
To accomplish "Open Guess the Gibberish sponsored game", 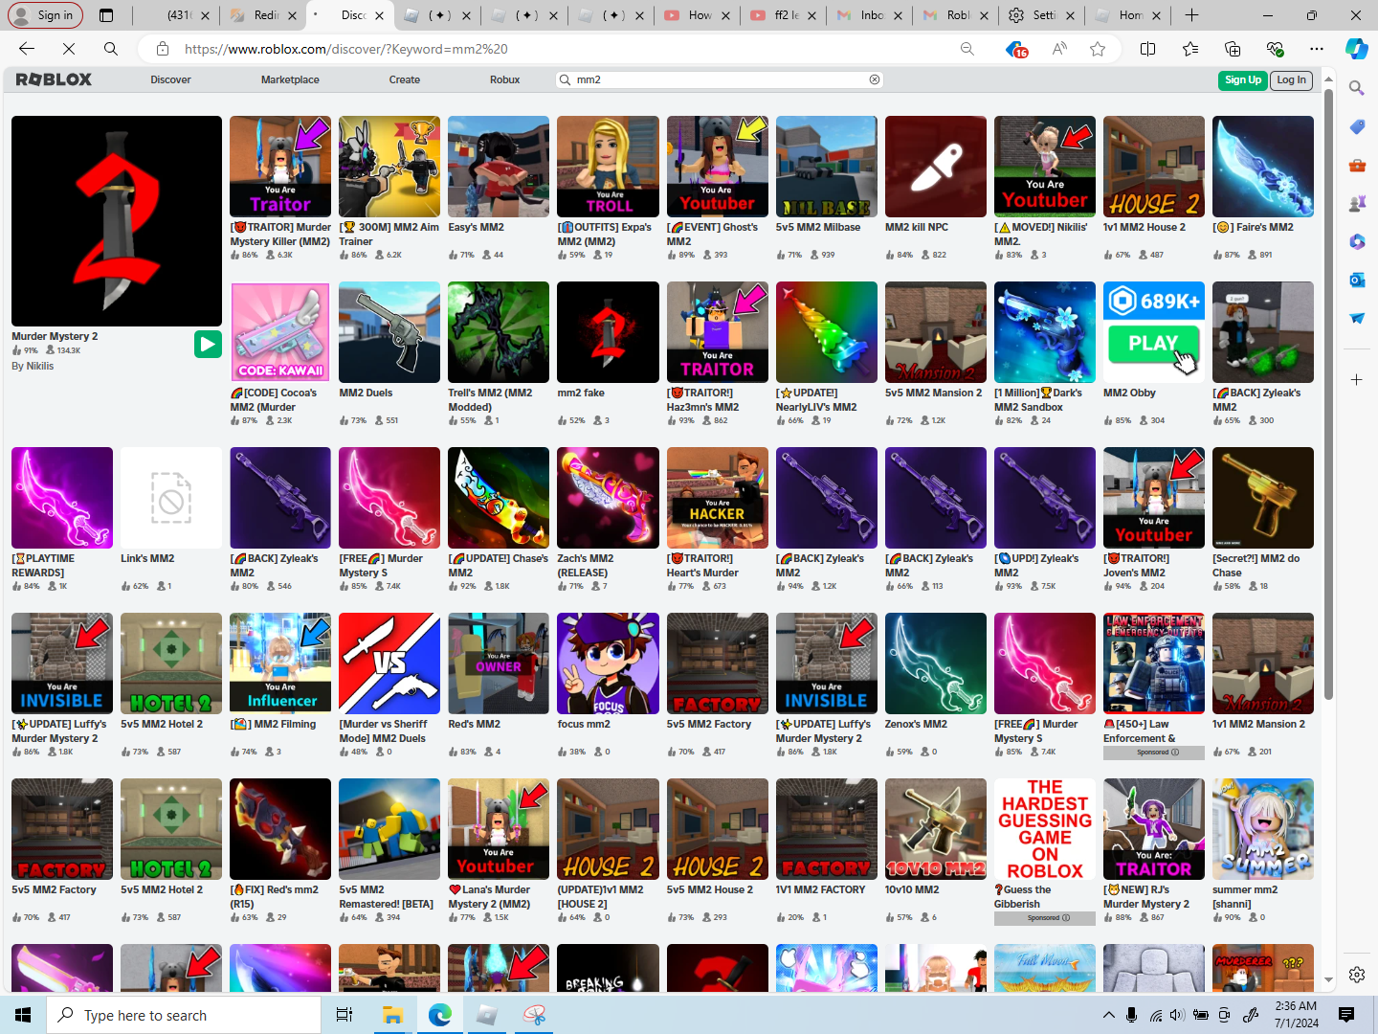I will click(x=1045, y=829).
